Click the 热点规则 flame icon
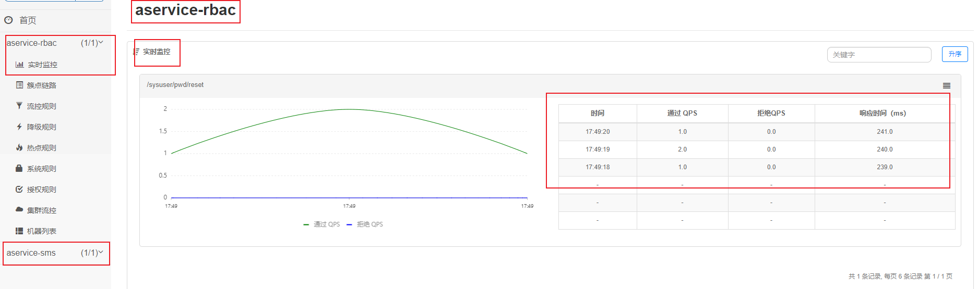The width and height of the screenshot is (978, 289). pos(19,147)
